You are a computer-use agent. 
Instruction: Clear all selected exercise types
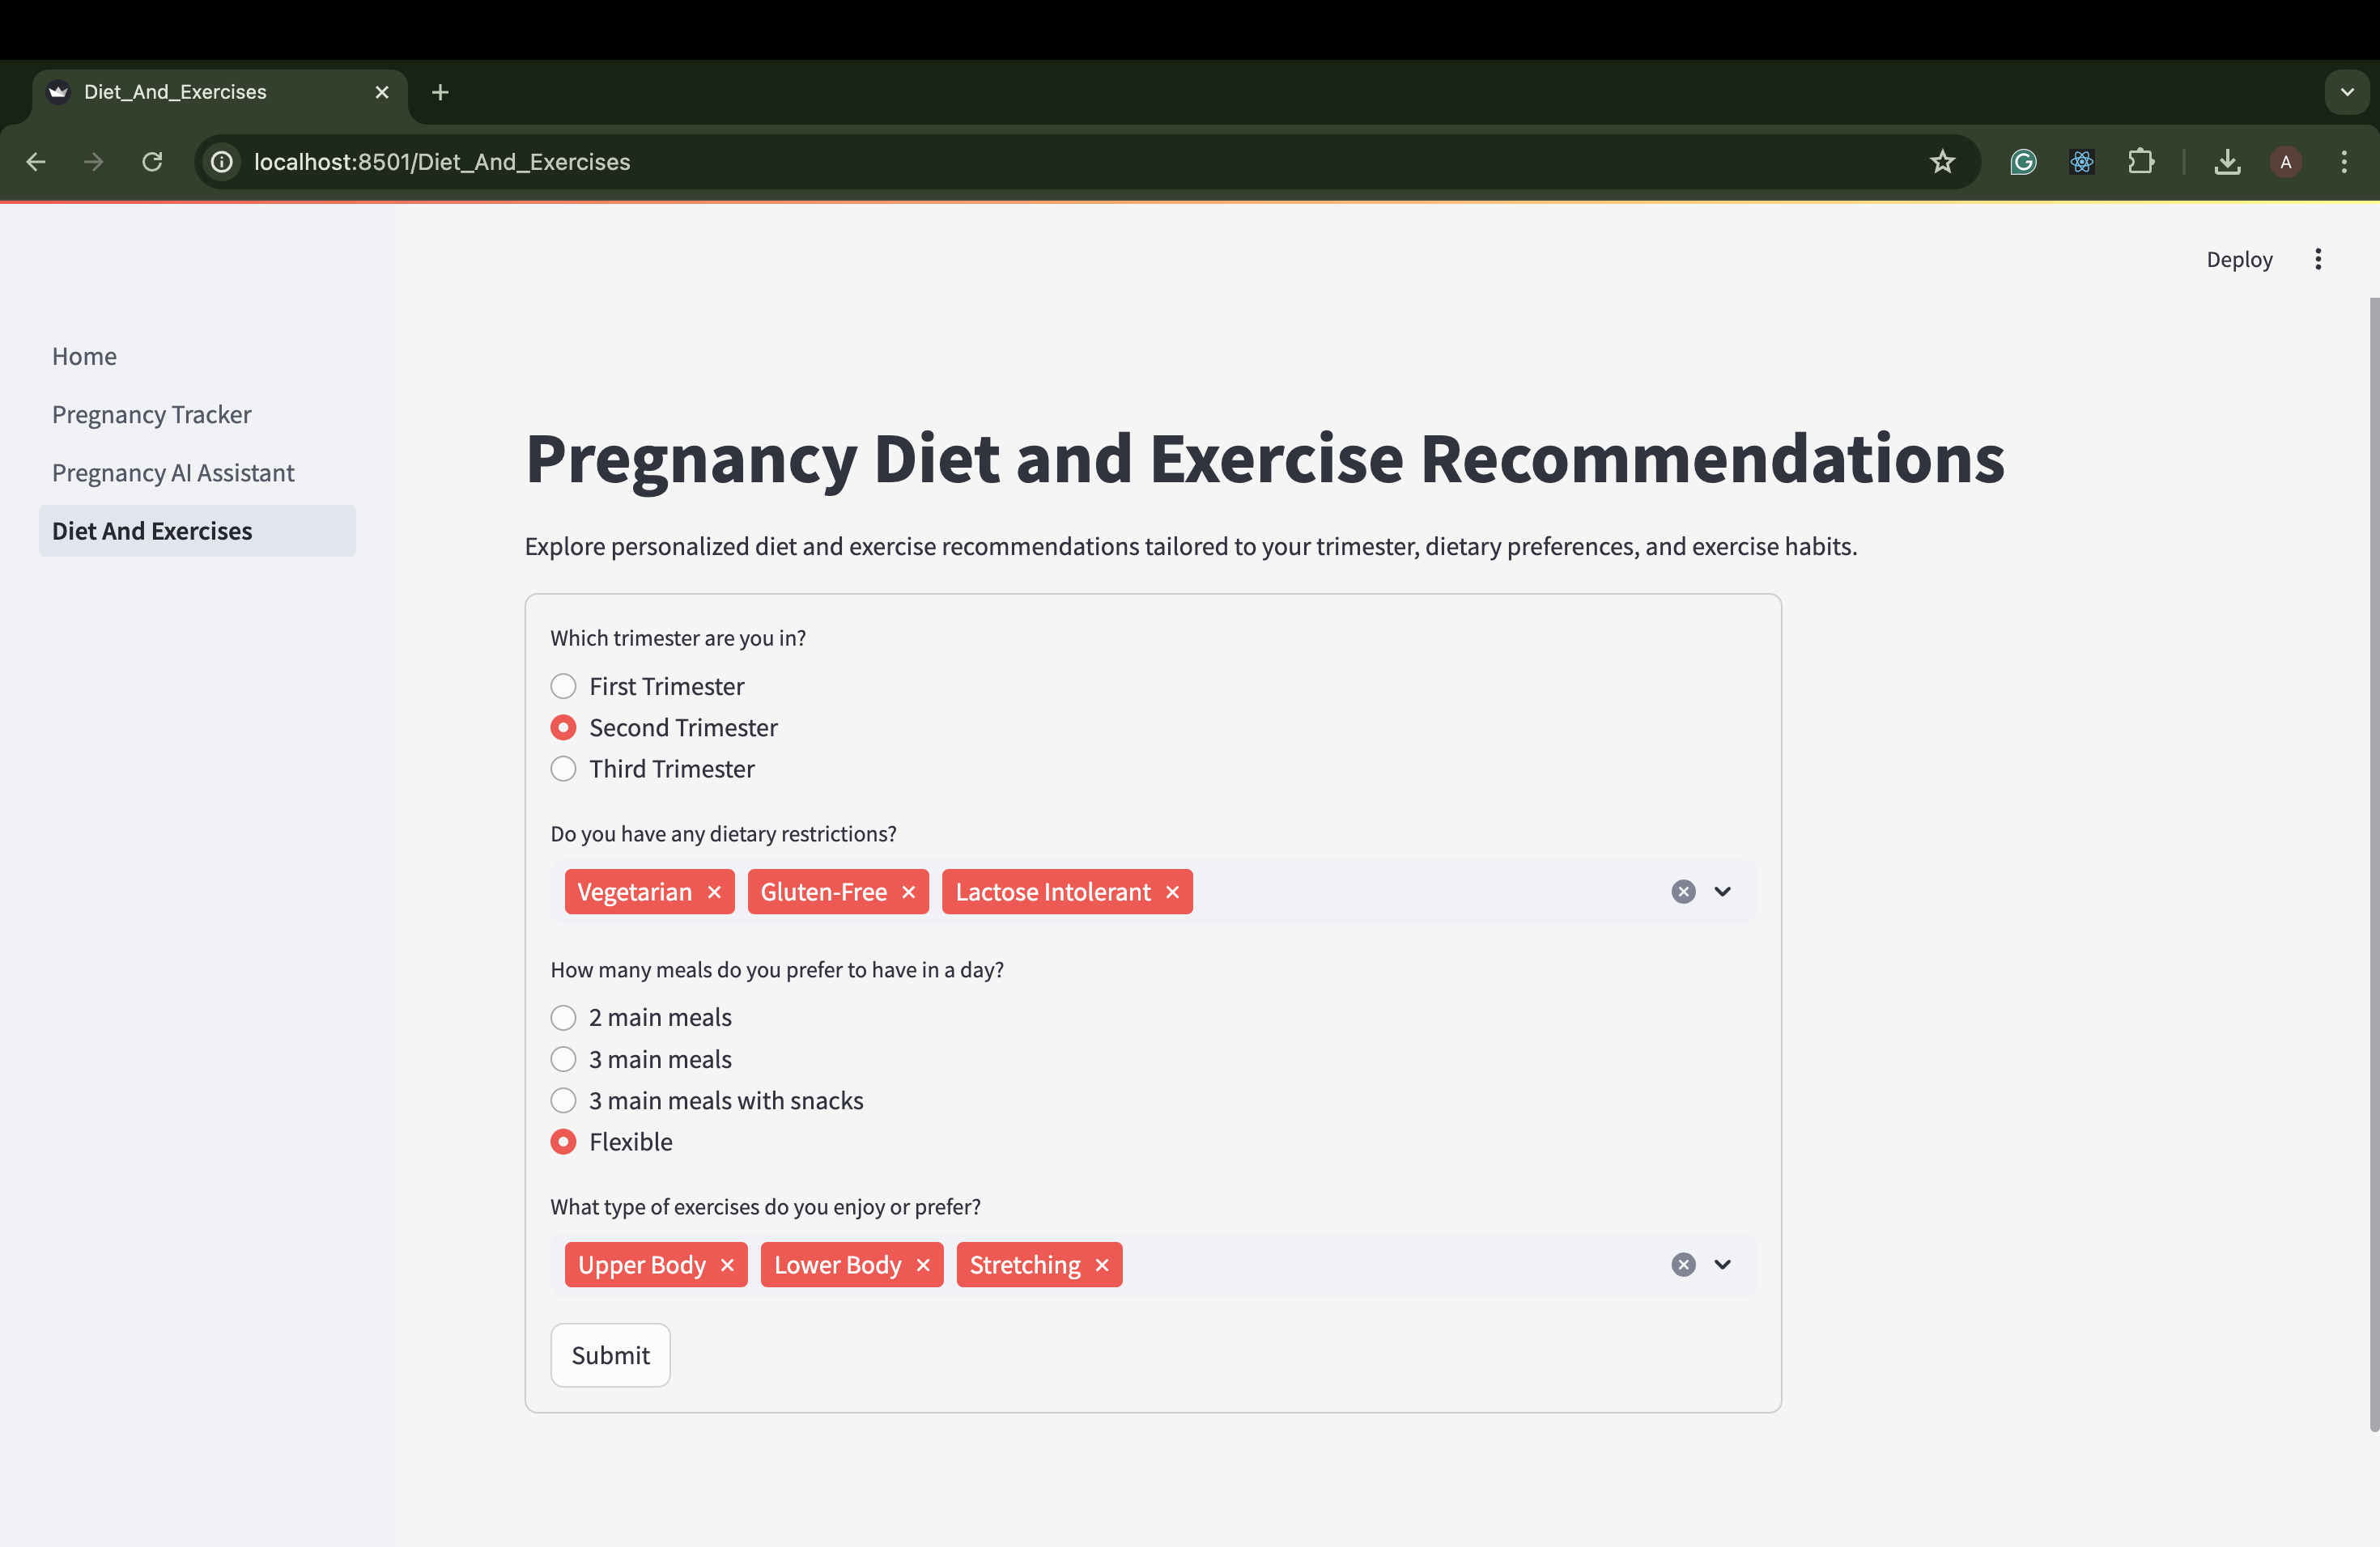tap(1683, 1264)
